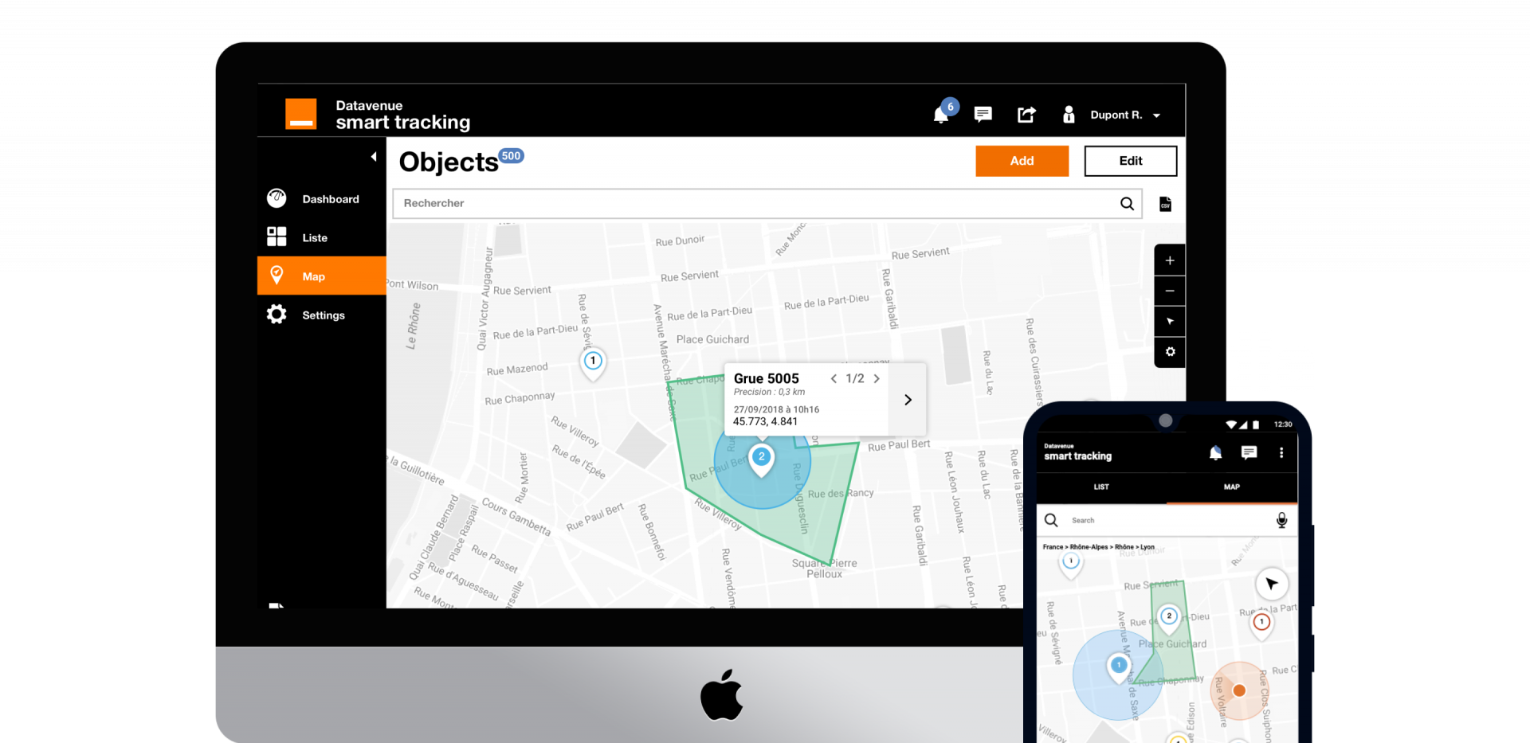Open notifications via the bell icon
Viewport: 1530px width, 743px height.
click(940, 115)
